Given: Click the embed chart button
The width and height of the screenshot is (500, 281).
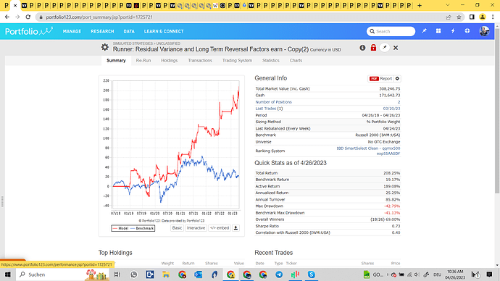Looking at the screenshot, I should point(220,228).
